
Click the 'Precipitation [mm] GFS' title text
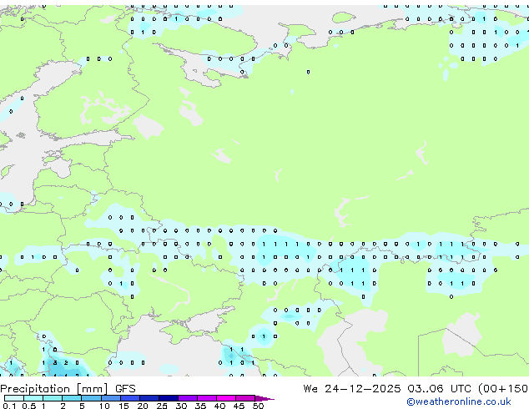(x=68, y=389)
